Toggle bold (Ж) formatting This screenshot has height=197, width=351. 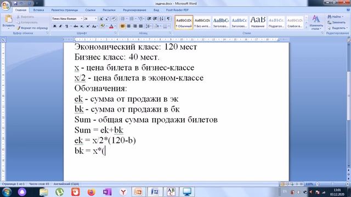pos(55,26)
